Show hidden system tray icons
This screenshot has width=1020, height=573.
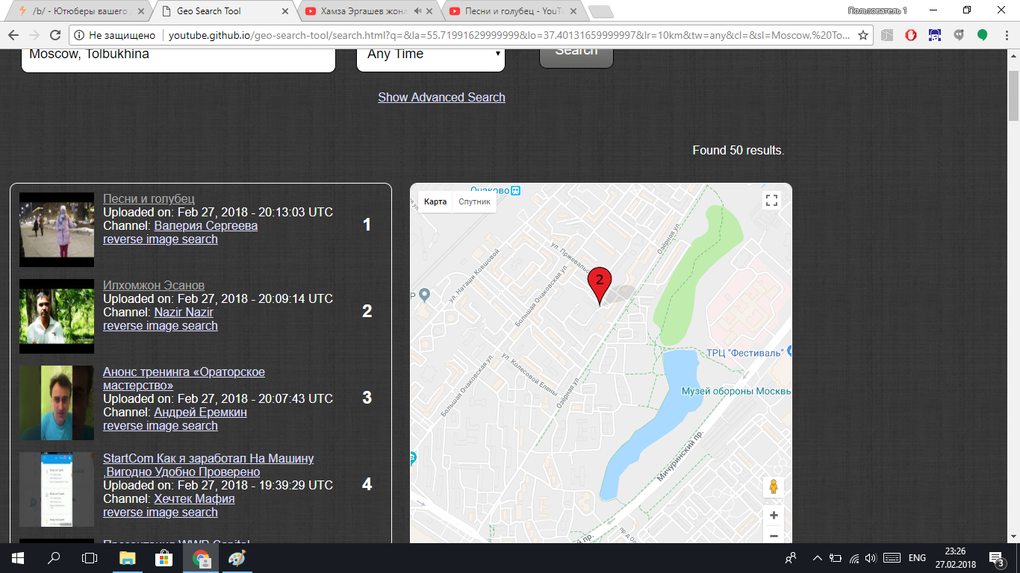(818, 558)
